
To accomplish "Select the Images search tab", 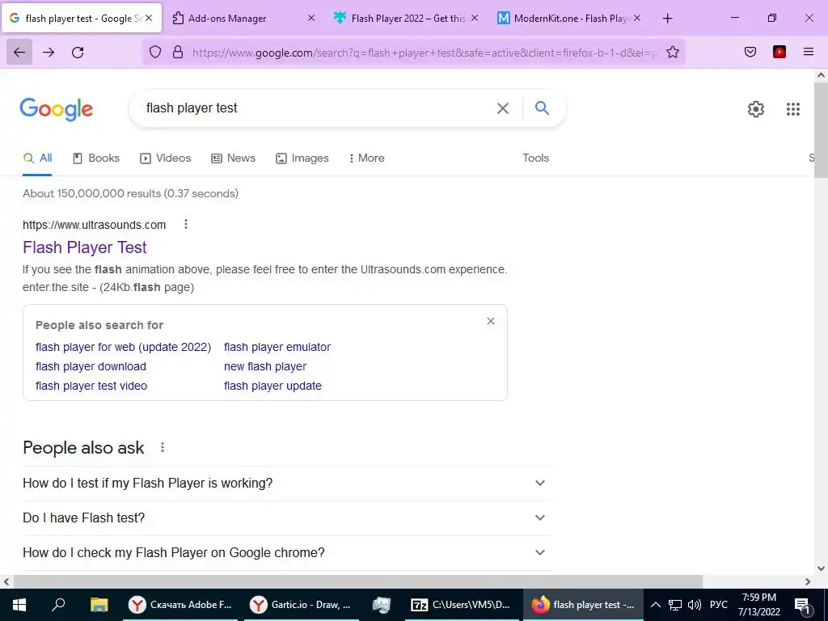I will (x=302, y=158).
